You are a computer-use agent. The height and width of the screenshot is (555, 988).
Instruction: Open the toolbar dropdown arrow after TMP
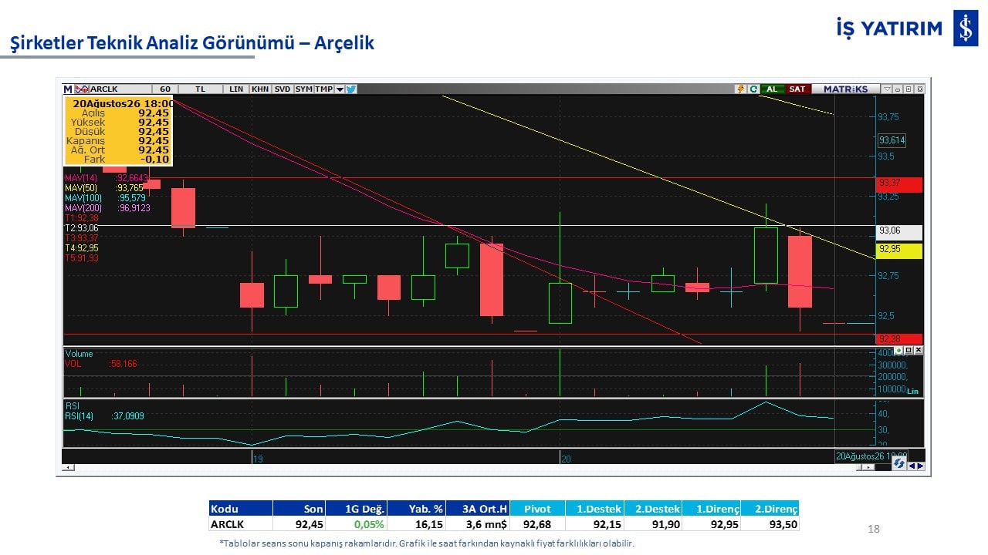coord(340,89)
